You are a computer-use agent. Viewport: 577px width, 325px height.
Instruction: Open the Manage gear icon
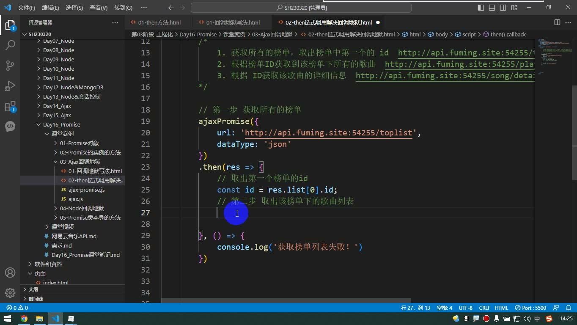(10, 293)
